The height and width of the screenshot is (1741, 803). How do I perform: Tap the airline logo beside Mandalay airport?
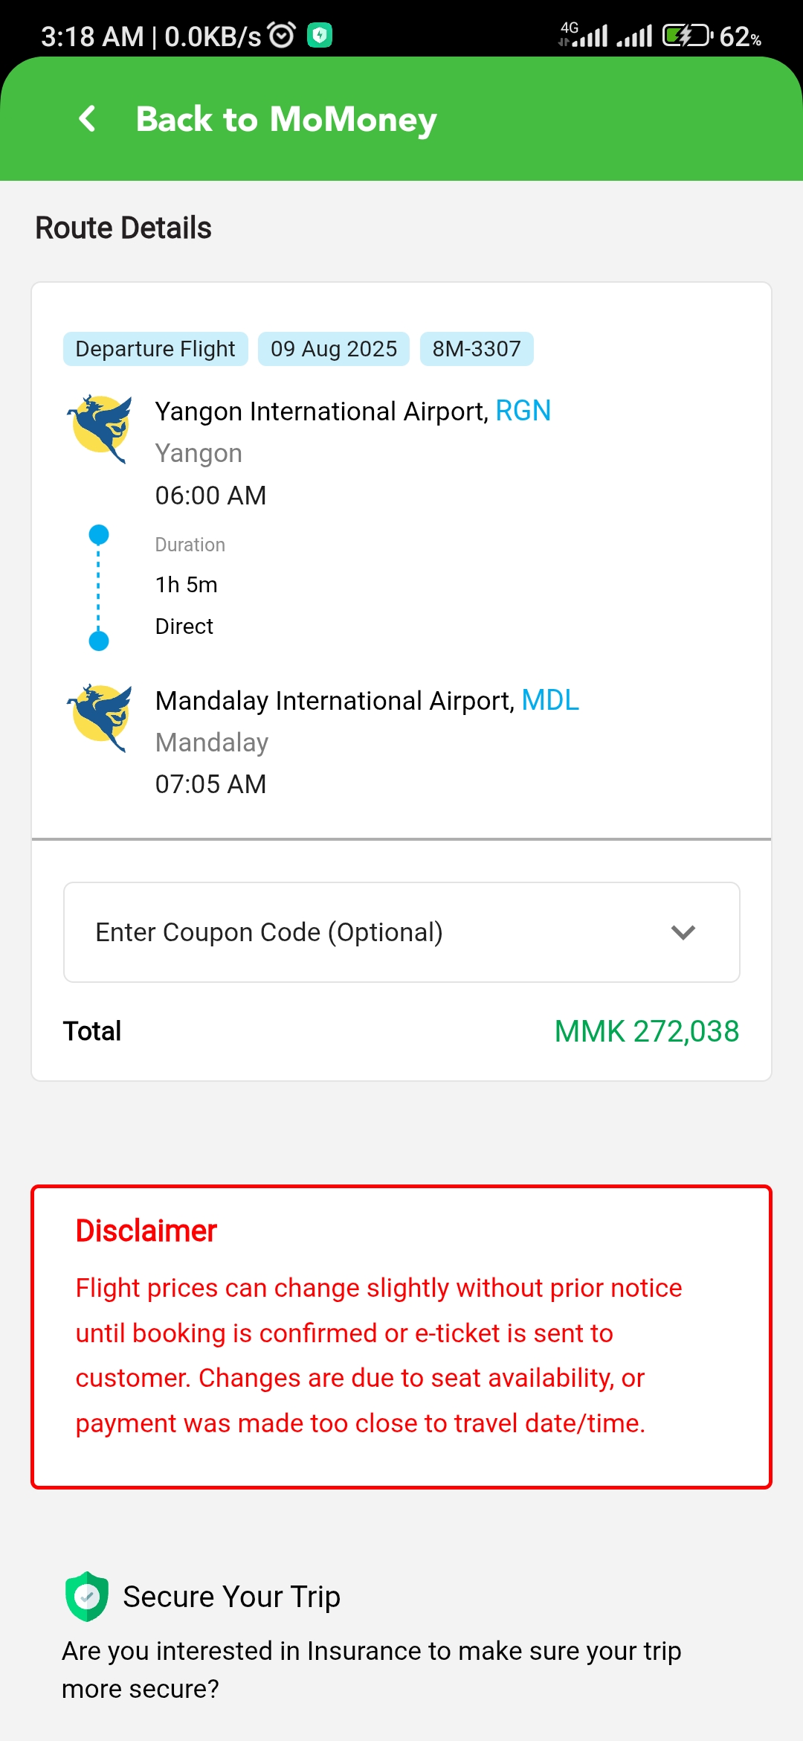[100, 717]
